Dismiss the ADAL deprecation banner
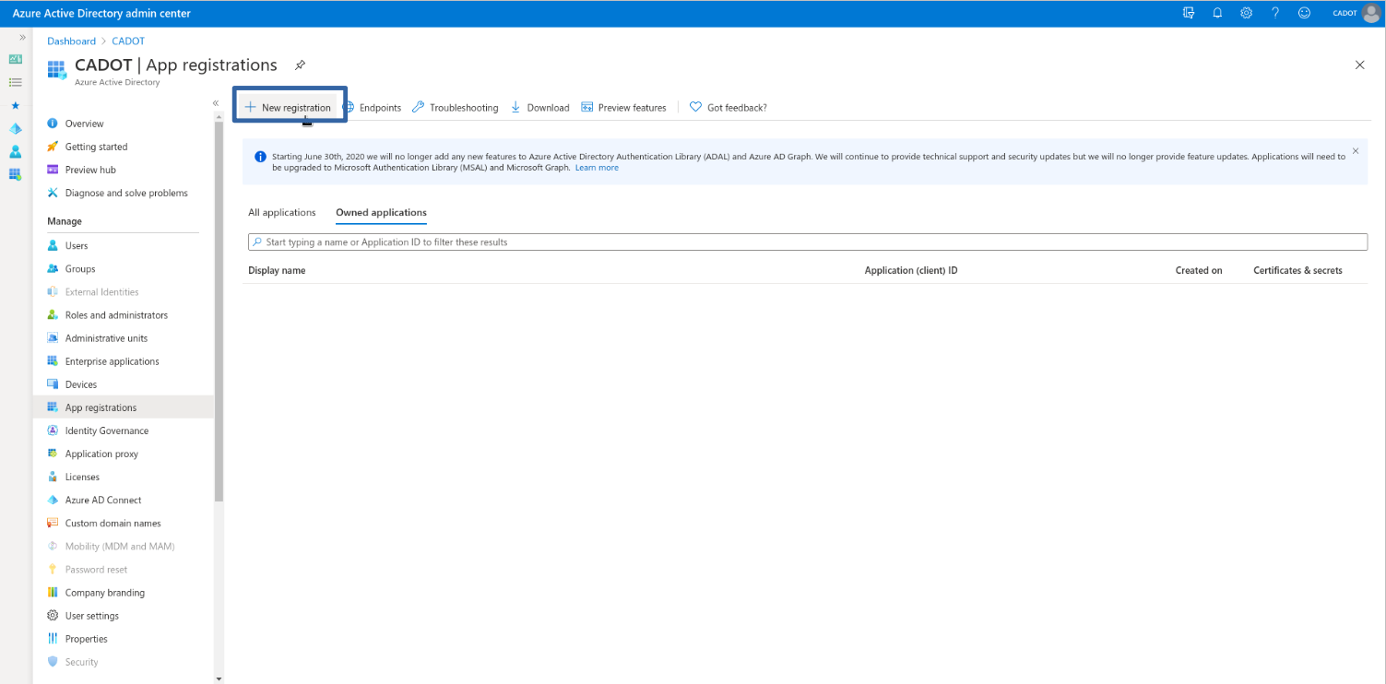The height and width of the screenshot is (684, 1386). point(1356,150)
